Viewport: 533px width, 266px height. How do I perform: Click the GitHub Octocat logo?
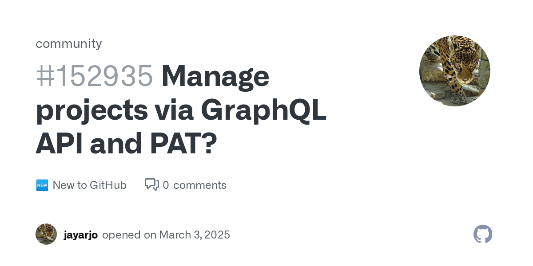click(x=483, y=234)
